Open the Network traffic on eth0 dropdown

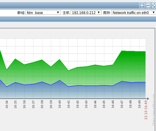pyautogui.click(x=134, y=13)
